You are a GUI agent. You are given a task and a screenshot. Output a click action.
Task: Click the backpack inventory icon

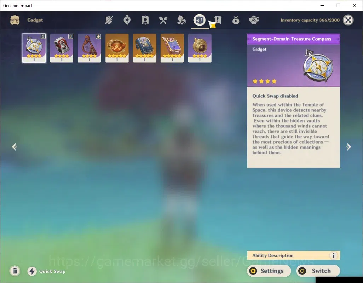(x=15, y=20)
